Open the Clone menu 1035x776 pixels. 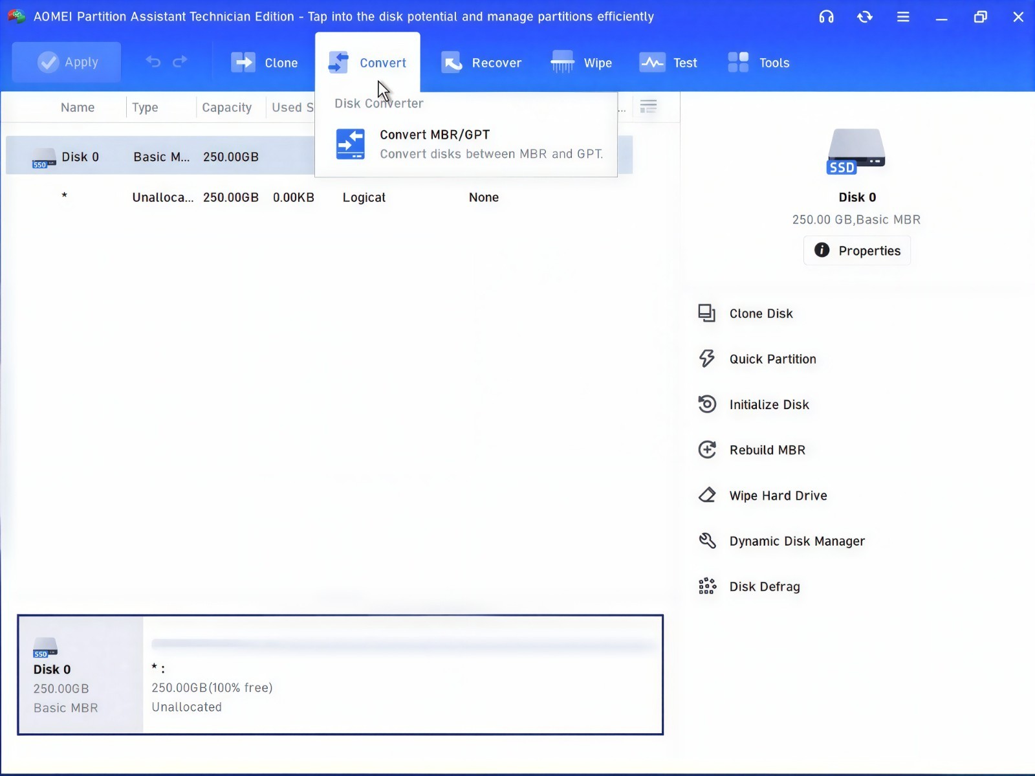click(x=264, y=63)
